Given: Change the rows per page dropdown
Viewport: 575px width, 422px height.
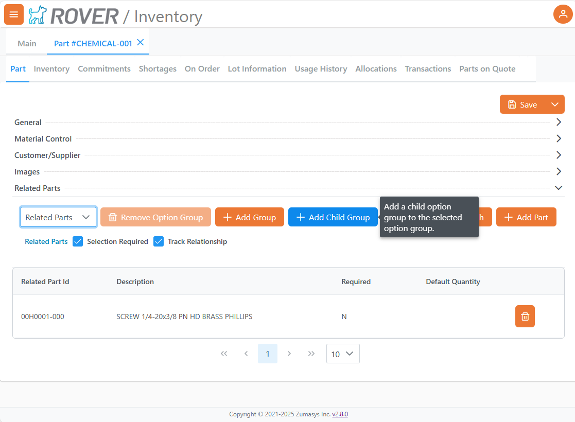Looking at the screenshot, I should point(343,354).
